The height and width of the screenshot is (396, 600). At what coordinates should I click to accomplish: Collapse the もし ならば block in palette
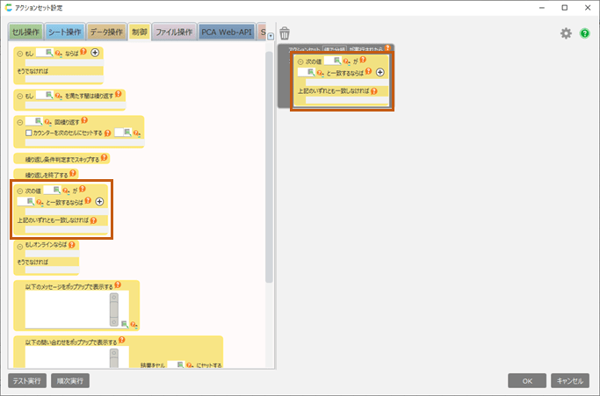[20, 54]
